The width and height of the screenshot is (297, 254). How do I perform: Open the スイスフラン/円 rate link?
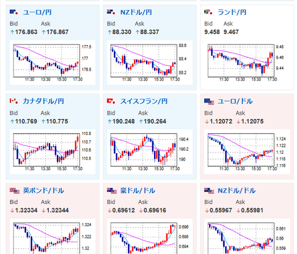click(144, 102)
